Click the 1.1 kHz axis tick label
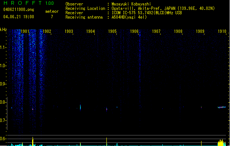This screenshot has width=230, height=146. [x=3, y=47]
